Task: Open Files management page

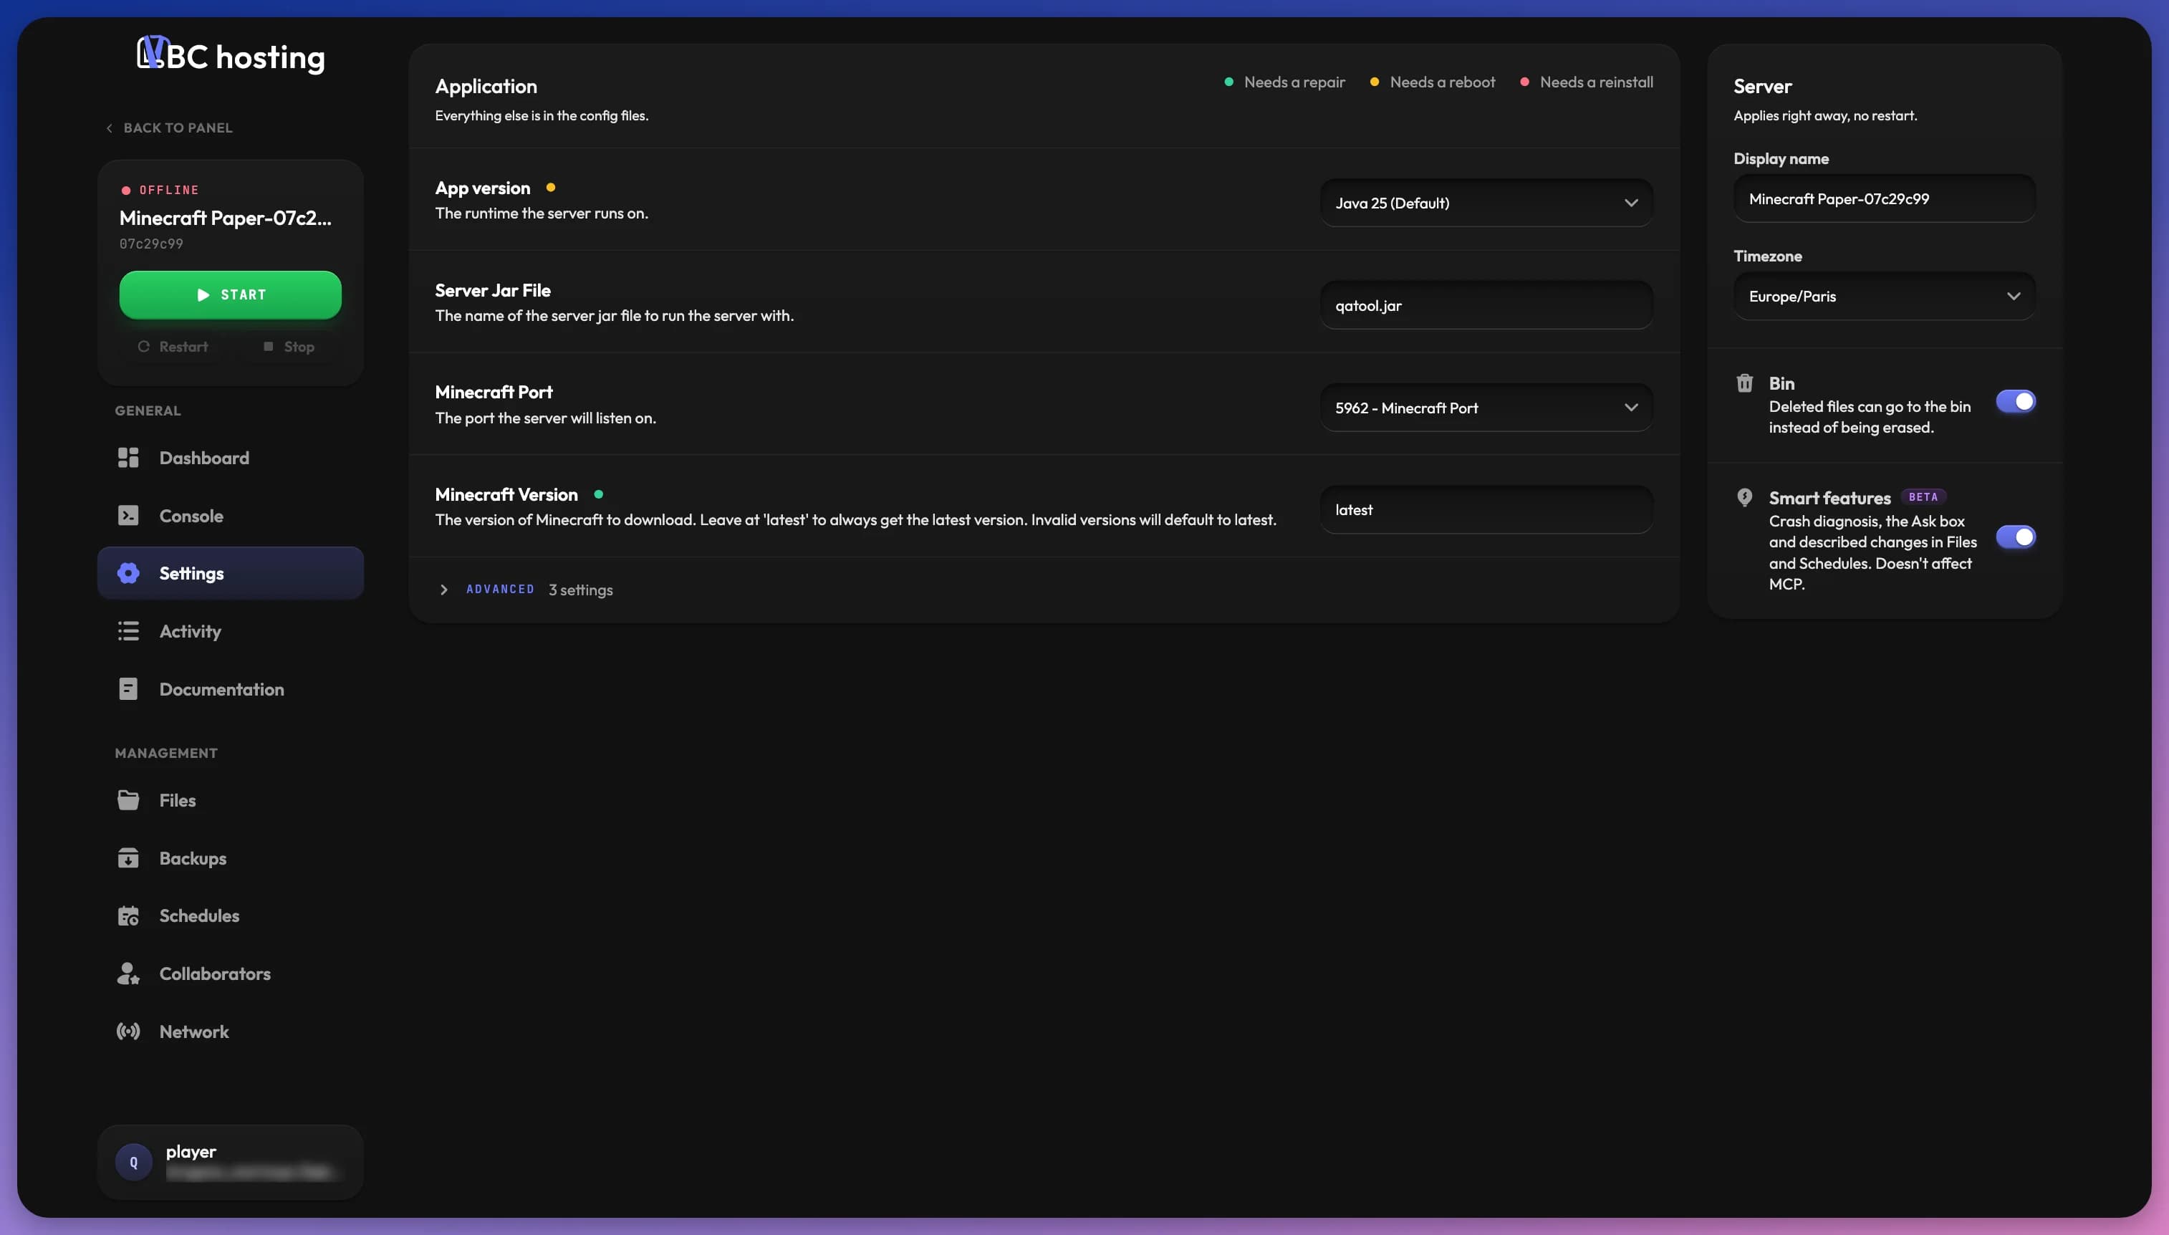Action: click(x=231, y=800)
